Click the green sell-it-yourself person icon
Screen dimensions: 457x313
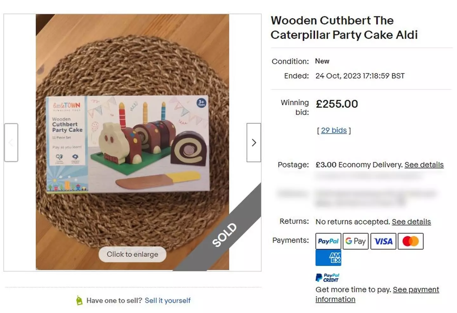(x=79, y=300)
